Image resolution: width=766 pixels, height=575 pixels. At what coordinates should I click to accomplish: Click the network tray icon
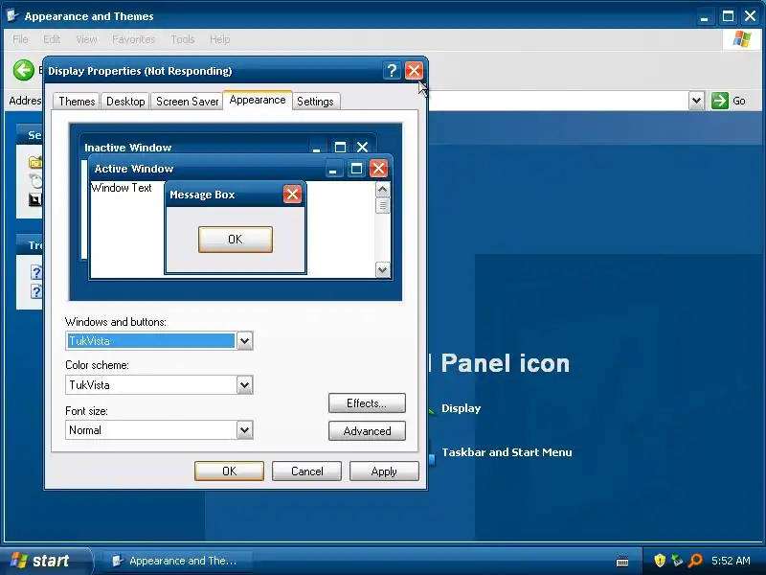pos(677,561)
